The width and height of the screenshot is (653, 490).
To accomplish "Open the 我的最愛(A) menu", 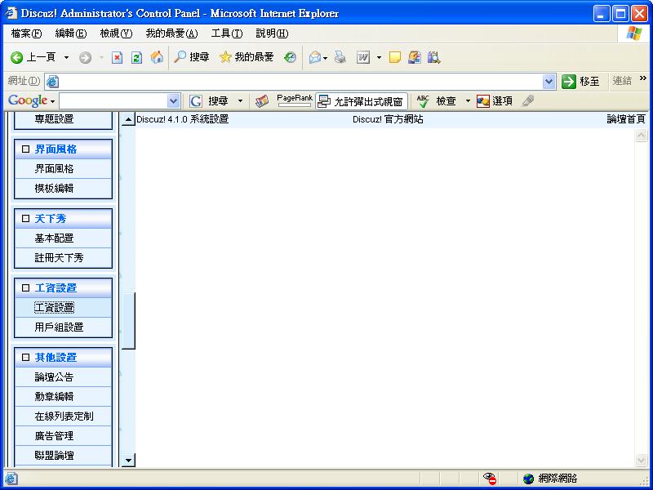I will [171, 33].
